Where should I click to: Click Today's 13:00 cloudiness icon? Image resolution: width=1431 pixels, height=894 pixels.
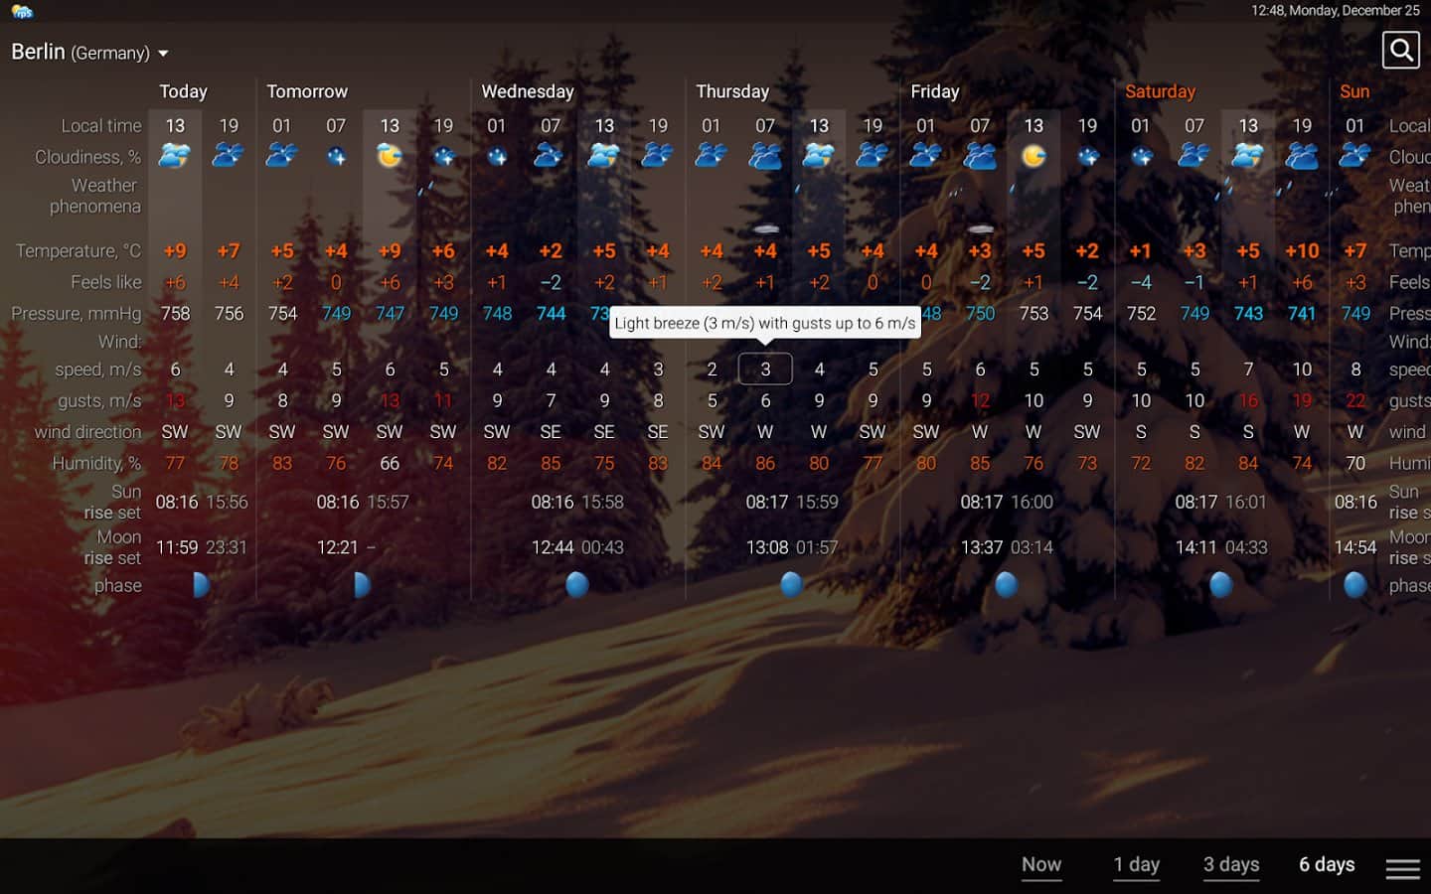(175, 156)
